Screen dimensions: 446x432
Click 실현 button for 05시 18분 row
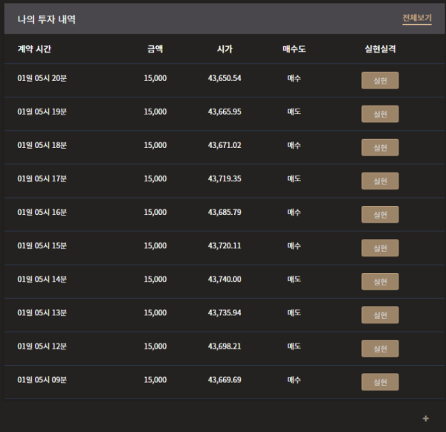point(380,147)
